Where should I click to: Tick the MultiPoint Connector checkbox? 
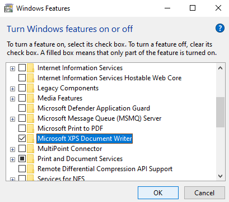tap(22, 149)
